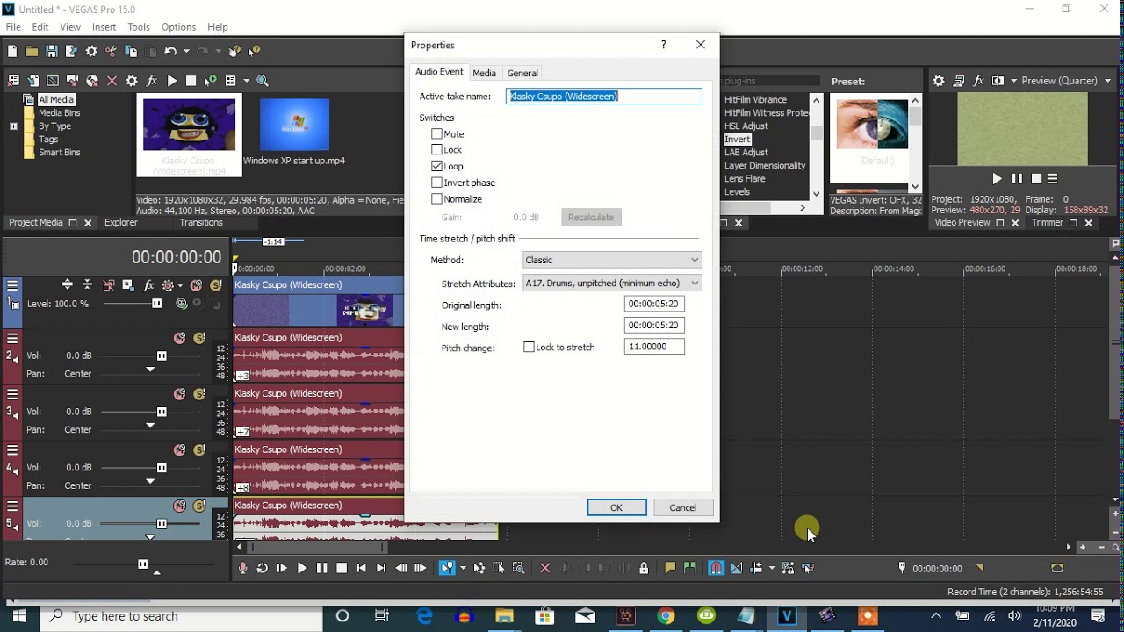Uncheck the Loop checkbox
The image size is (1124, 632).
coord(436,166)
